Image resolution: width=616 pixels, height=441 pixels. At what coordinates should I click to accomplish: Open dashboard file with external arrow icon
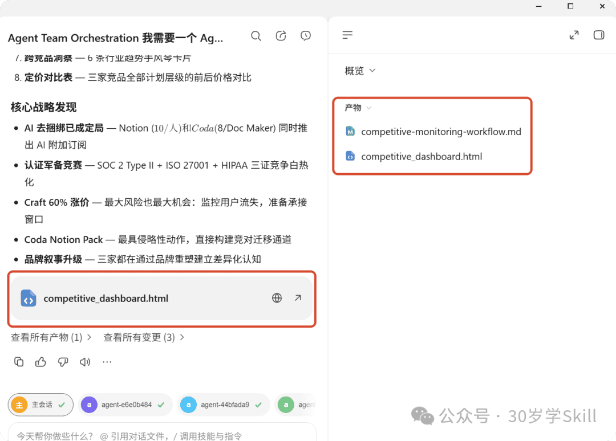298,298
